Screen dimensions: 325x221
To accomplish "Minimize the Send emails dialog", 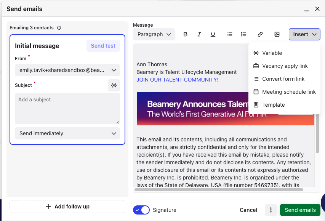I will pos(307,9).
